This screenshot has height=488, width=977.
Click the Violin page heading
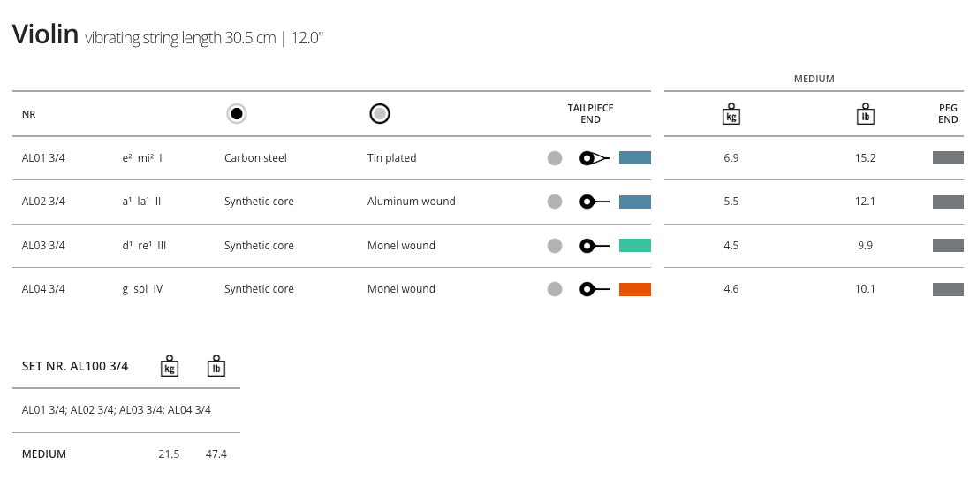click(x=45, y=35)
